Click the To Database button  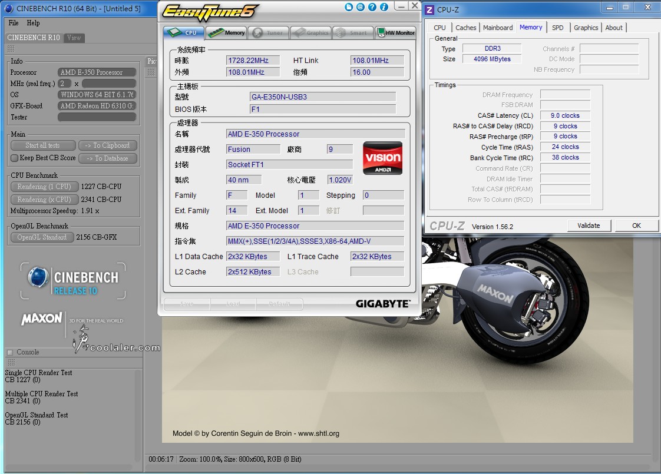107,158
